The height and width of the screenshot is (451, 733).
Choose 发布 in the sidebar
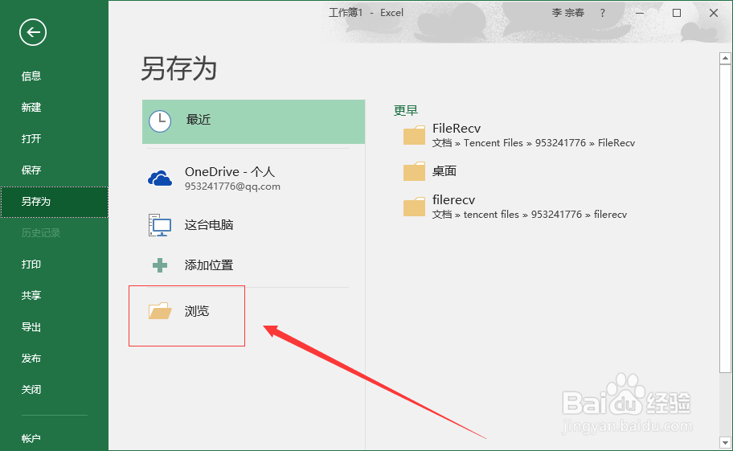(31, 358)
